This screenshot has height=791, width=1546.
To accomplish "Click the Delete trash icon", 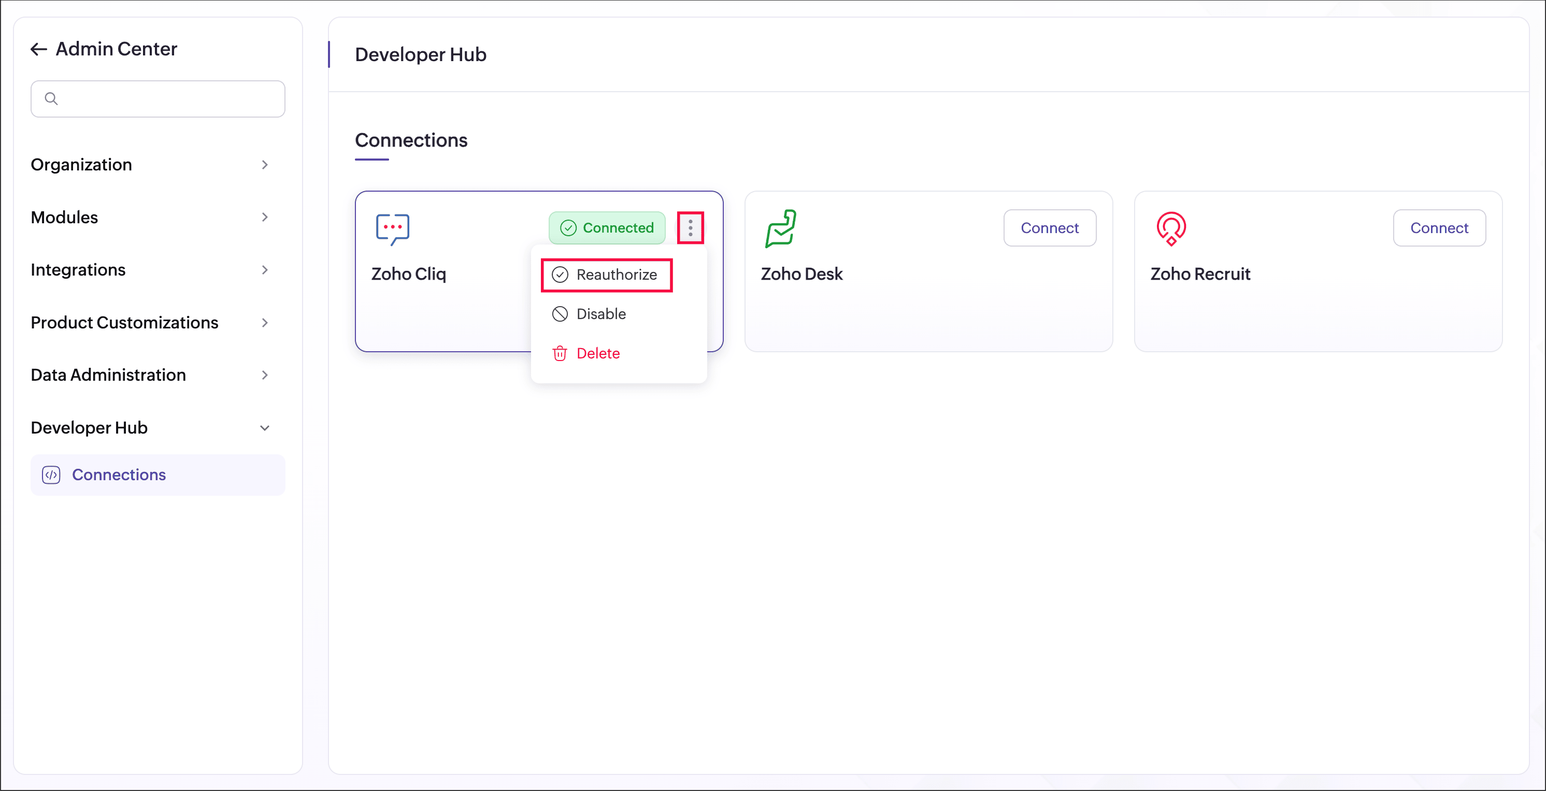I will (x=560, y=353).
